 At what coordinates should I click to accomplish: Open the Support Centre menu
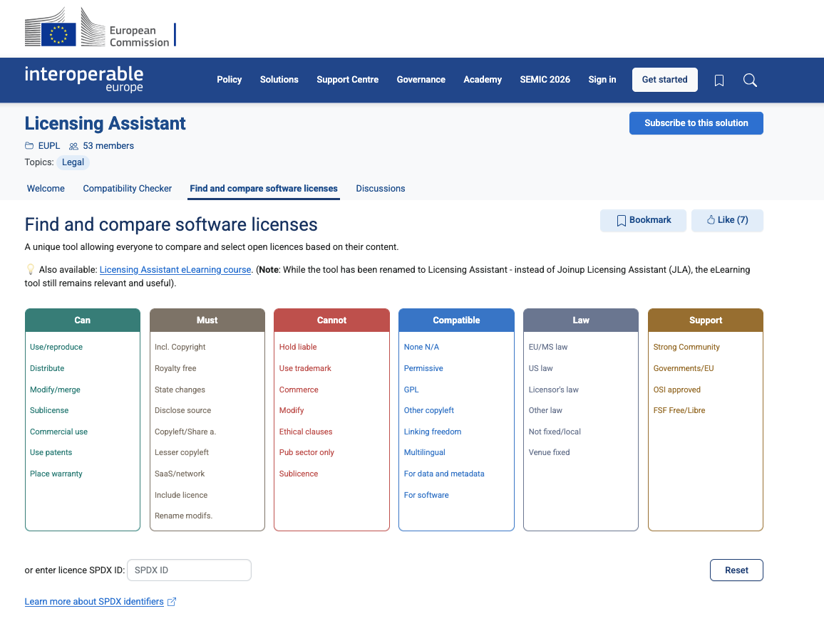347,80
